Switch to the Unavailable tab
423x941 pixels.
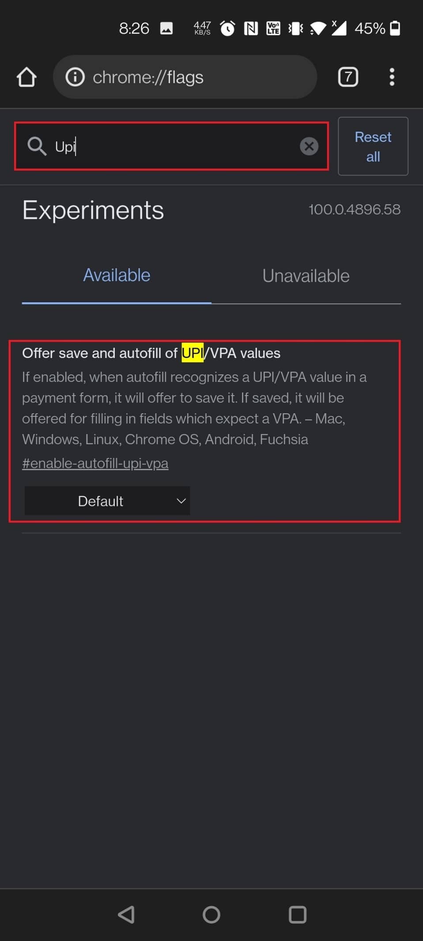(x=306, y=276)
